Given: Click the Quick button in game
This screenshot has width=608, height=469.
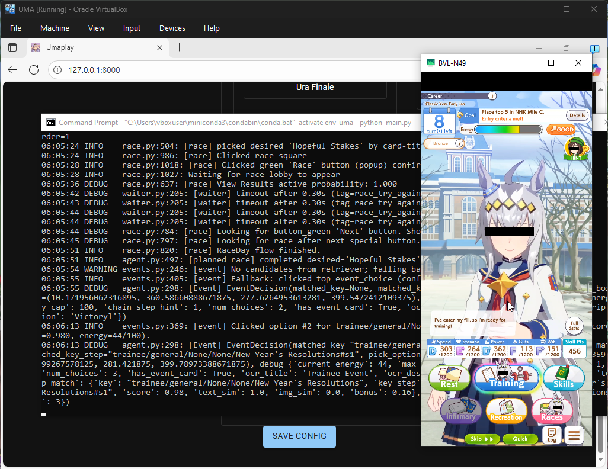Looking at the screenshot, I should click(x=520, y=439).
